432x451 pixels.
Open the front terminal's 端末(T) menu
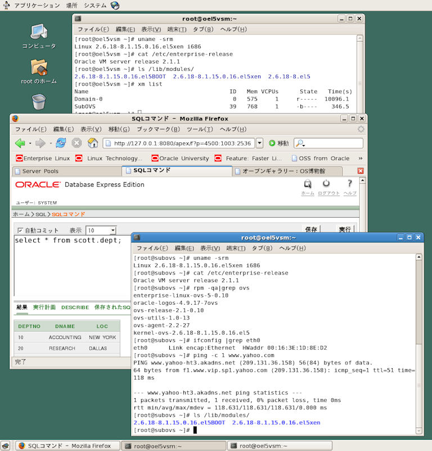tap(236, 248)
